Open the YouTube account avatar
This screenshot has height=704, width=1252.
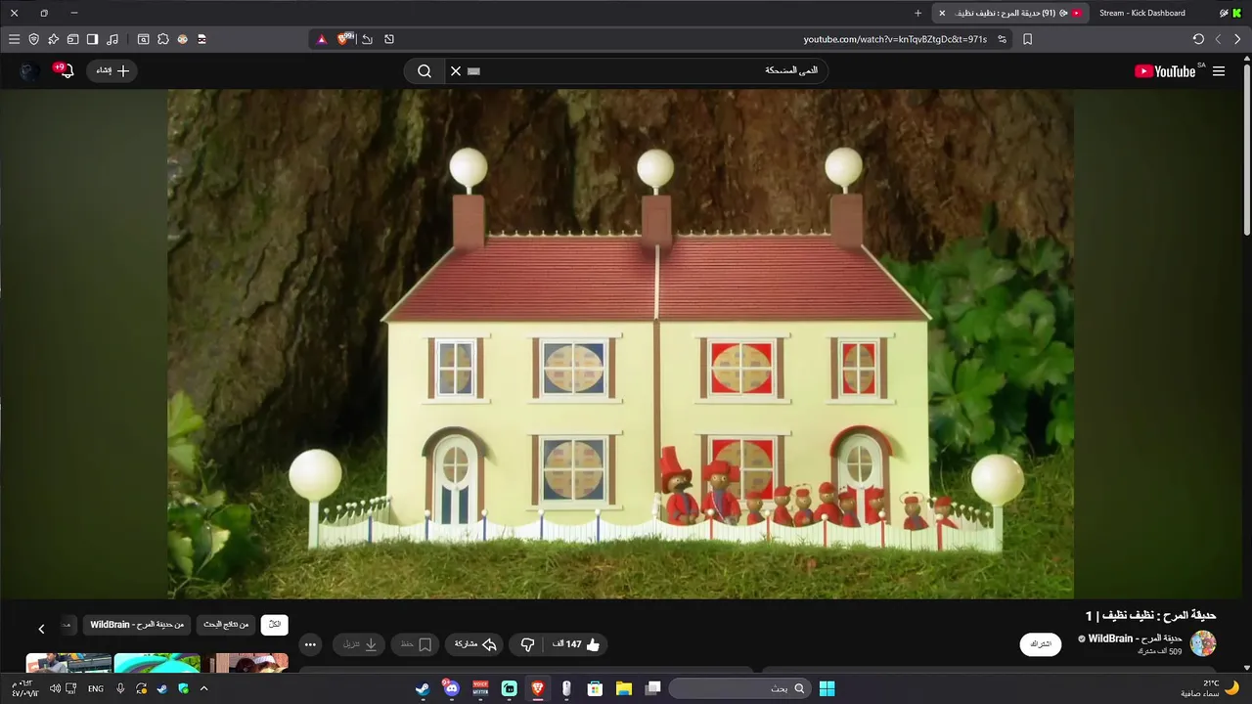click(x=29, y=70)
